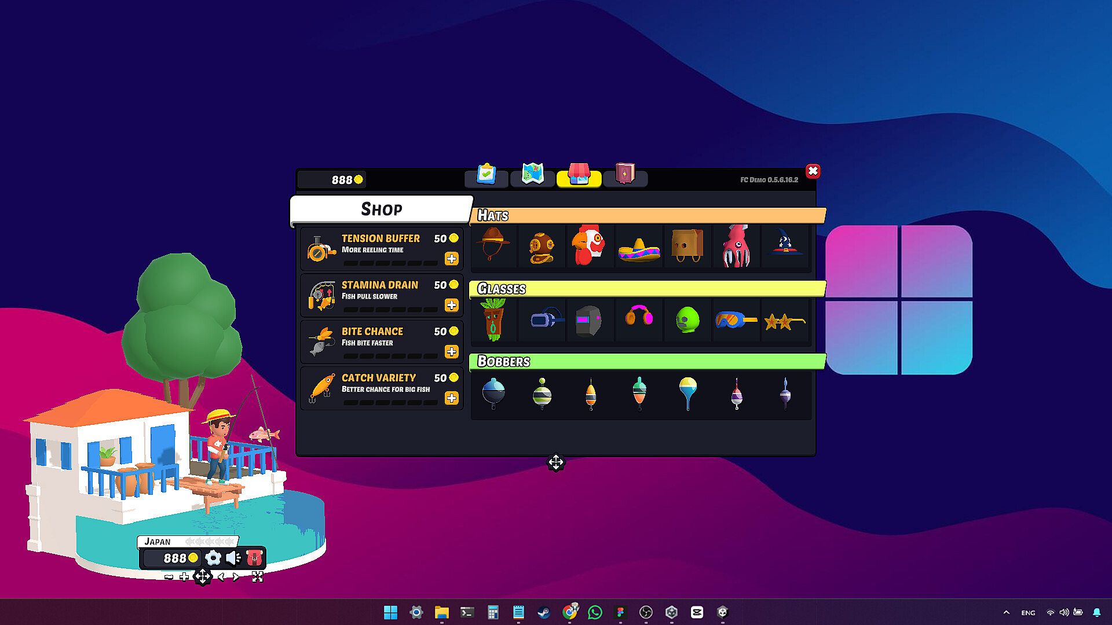The width and height of the screenshot is (1112, 625).
Task: Select the yellow funnel-shaped bobber
Action: pyautogui.click(x=687, y=394)
